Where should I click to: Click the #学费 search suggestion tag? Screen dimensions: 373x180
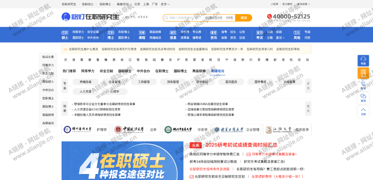[x=229, y=18]
